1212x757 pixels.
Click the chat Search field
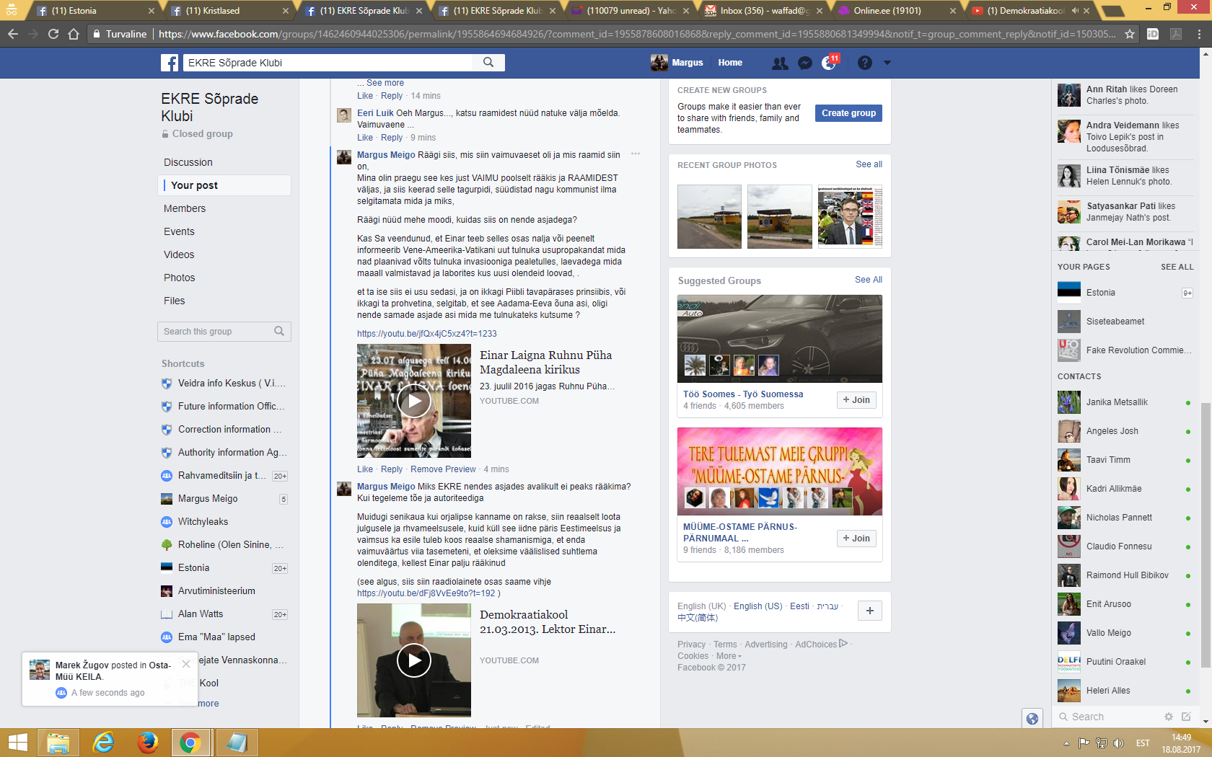(x=1107, y=717)
